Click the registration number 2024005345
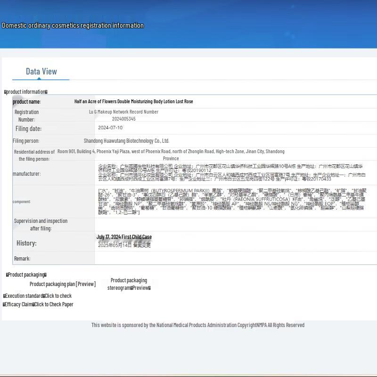The height and width of the screenshot is (377, 377). pos(123,119)
